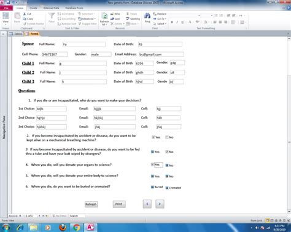Click Spouse Cell Phone field
Screen dimensions: 291x232
point(55,54)
